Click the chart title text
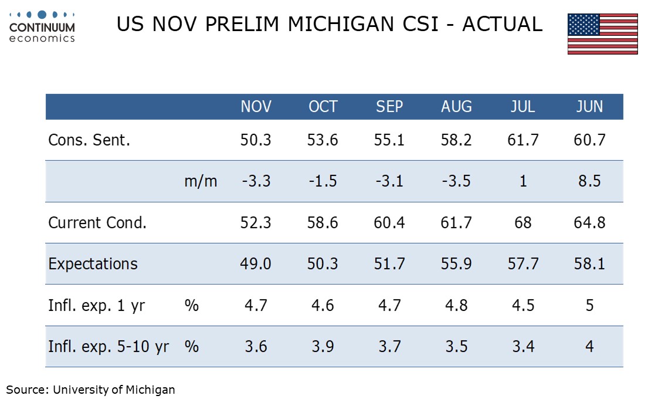Screen dimensions: 665x399 tap(329, 24)
